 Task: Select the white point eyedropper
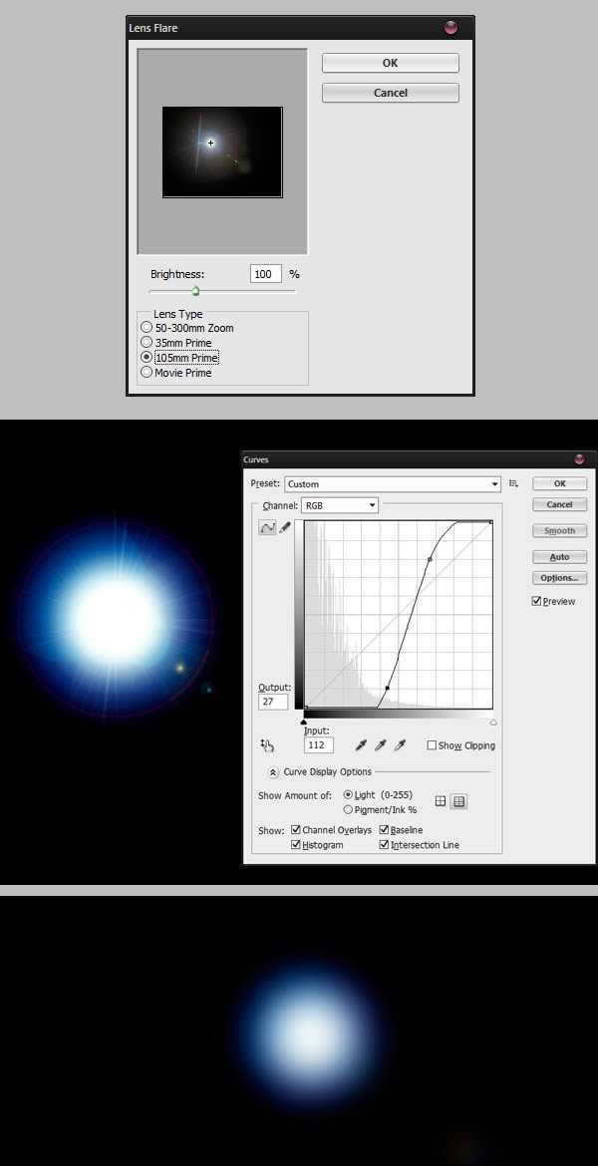(400, 745)
